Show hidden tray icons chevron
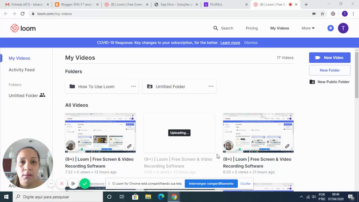Viewport: 359px width, 202px height. pyautogui.click(x=301, y=197)
